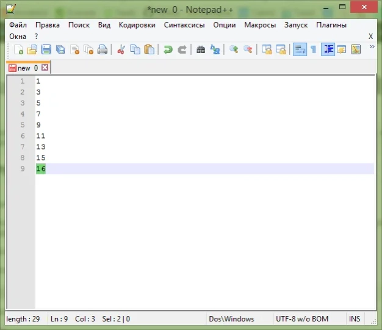Open the Опции menu
This screenshot has width=382, height=330.
(225, 25)
